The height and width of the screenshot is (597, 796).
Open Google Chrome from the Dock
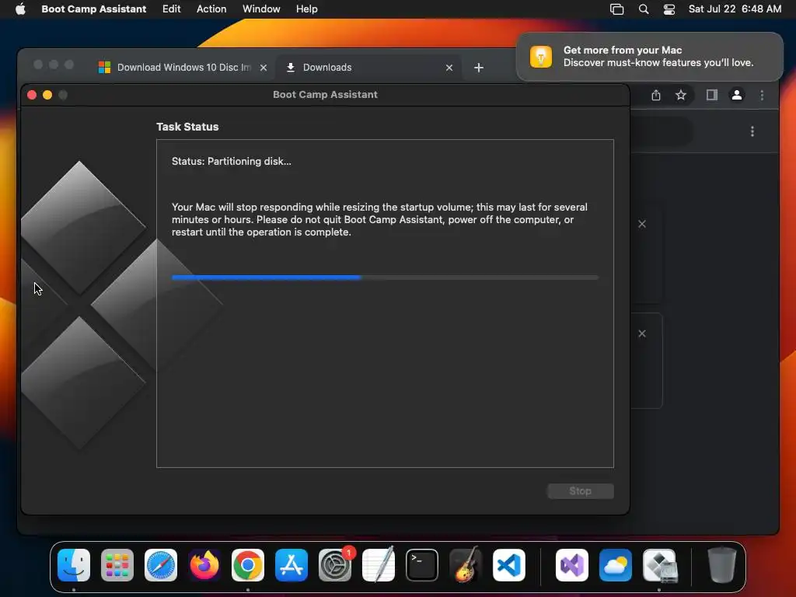(248, 565)
